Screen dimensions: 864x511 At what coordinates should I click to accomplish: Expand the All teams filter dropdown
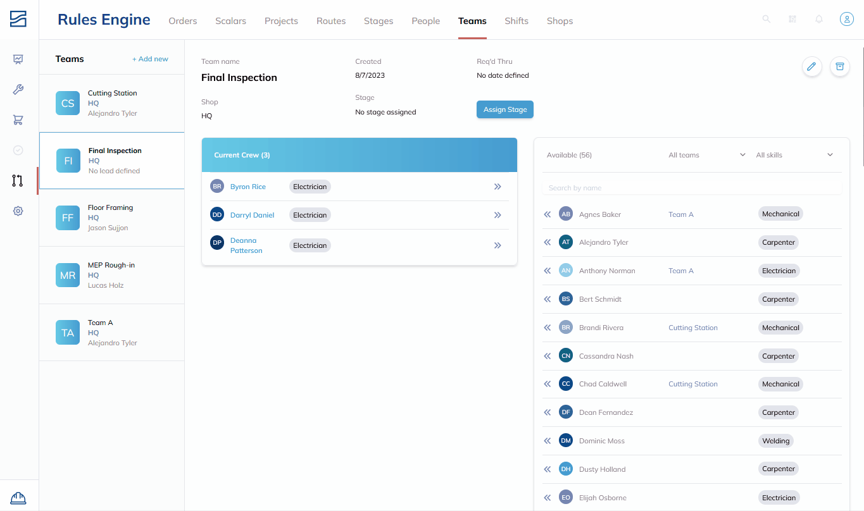[707, 155]
